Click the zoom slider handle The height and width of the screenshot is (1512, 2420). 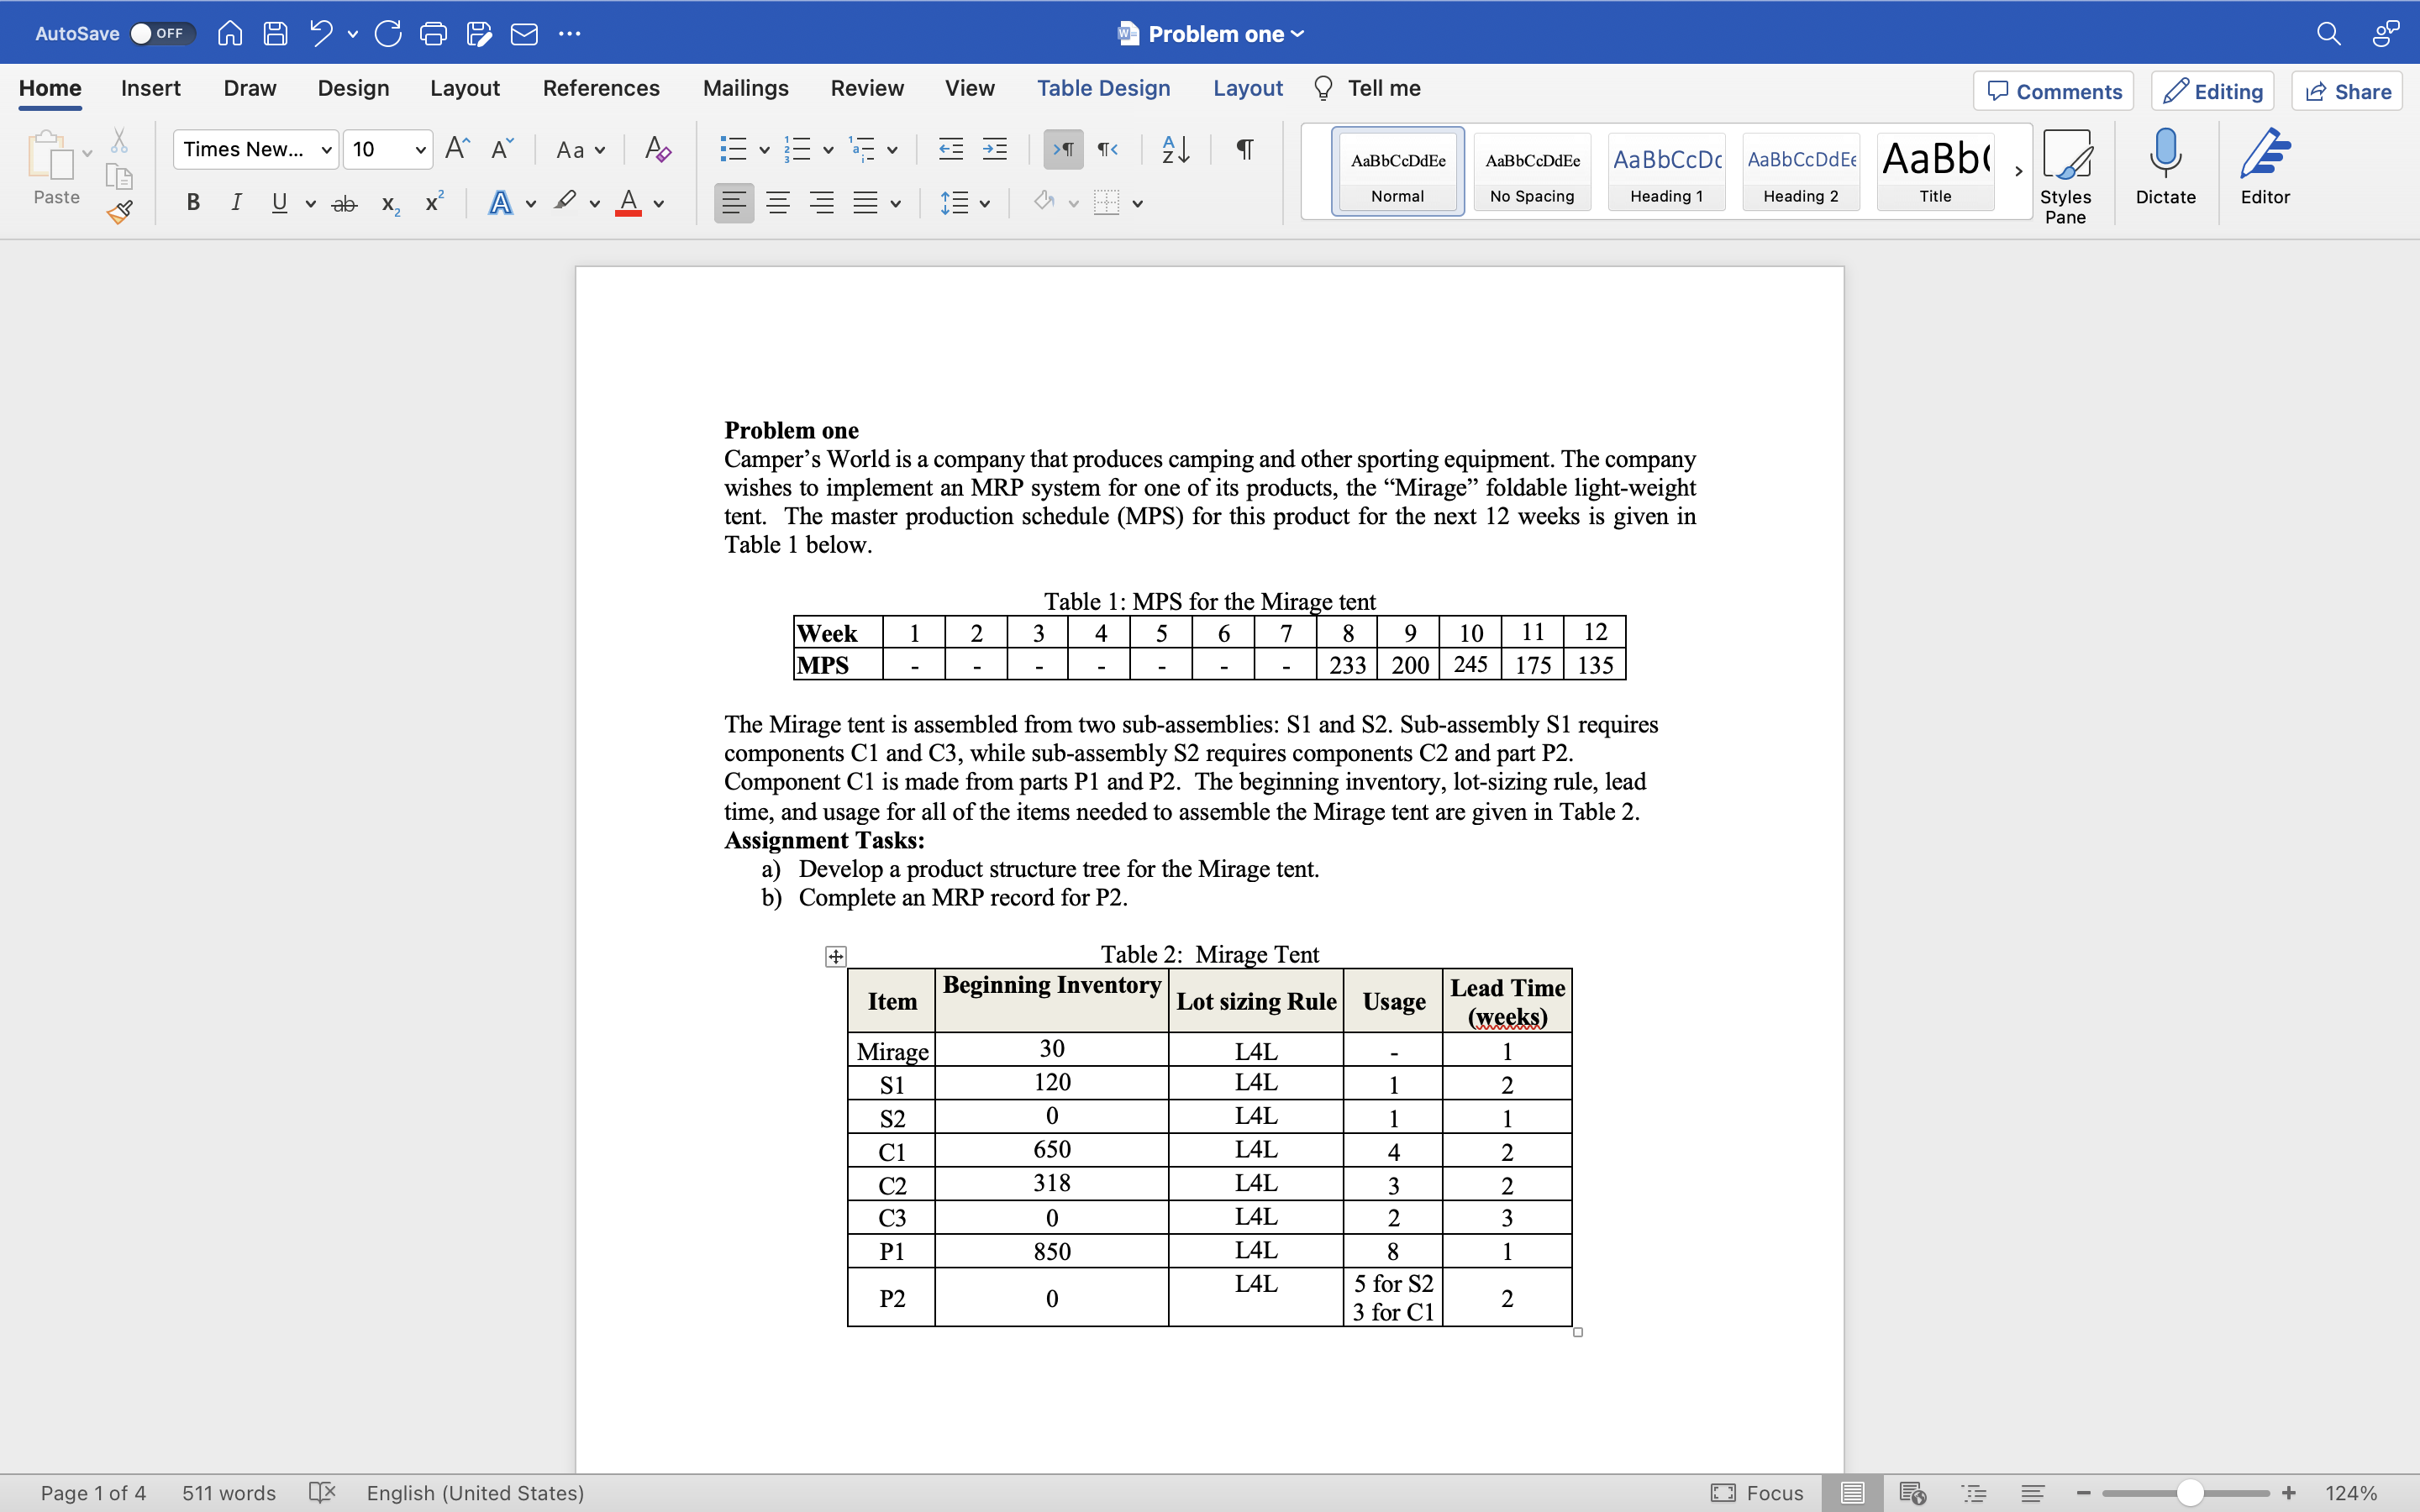[x=2189, y=1493]
